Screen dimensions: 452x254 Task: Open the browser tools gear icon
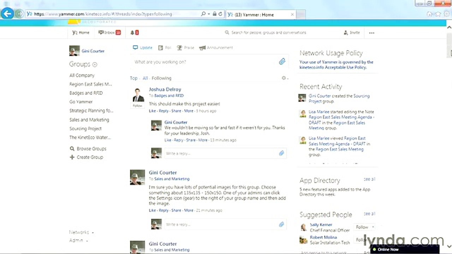click(x=446, y=14)
